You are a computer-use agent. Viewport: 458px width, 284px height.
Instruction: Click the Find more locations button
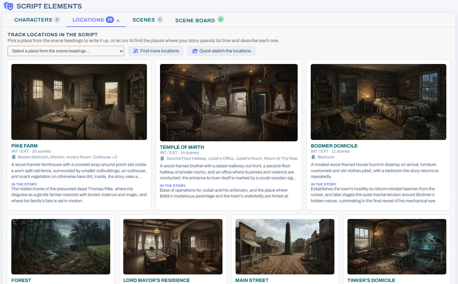click(156, 51)
